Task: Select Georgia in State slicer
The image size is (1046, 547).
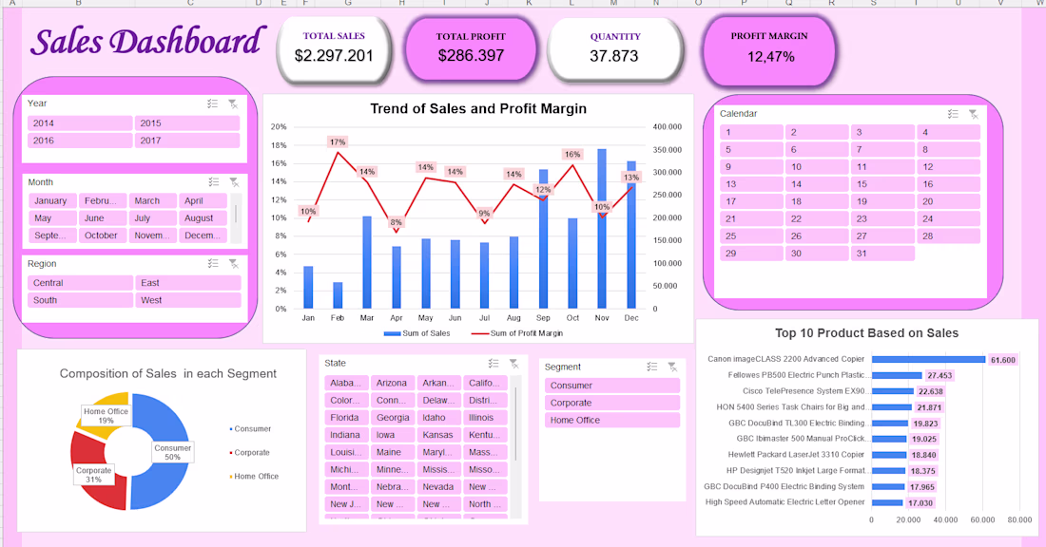Action: pyautogui.click(x=393, y=418)
